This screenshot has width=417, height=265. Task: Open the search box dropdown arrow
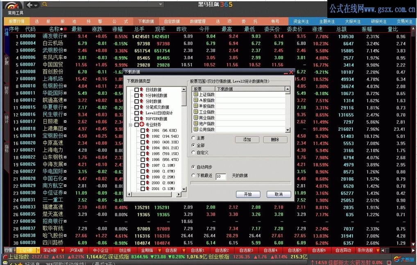[x=160, y=4]
